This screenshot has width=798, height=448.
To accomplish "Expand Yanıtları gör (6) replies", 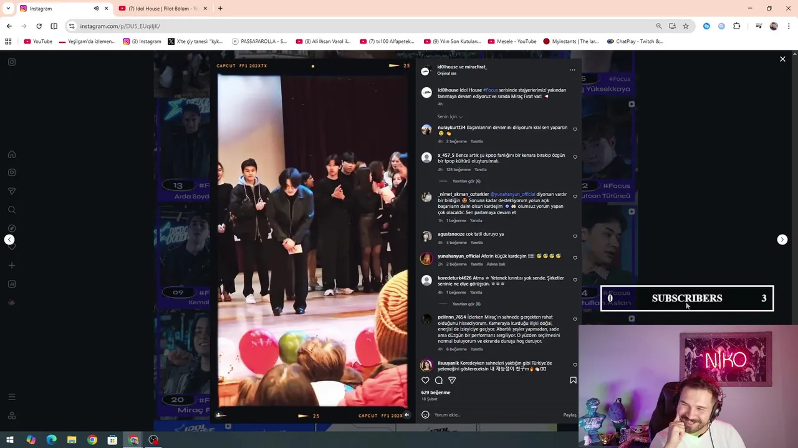I will (x=466, y=181).
